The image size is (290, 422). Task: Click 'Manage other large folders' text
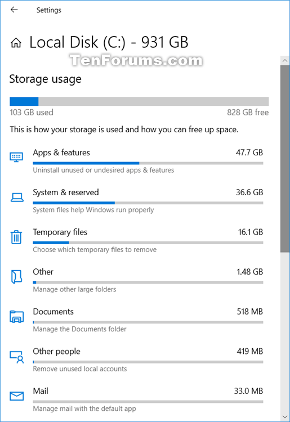[x=74, y=289]
